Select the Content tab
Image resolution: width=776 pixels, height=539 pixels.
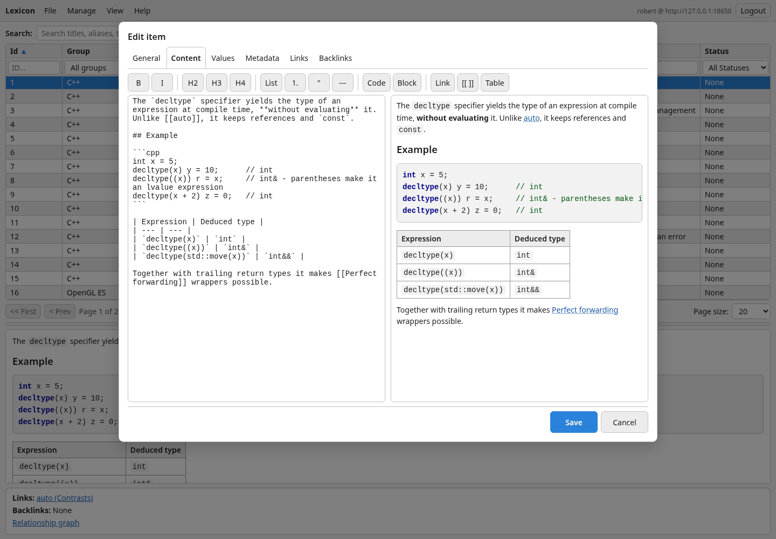186,58
